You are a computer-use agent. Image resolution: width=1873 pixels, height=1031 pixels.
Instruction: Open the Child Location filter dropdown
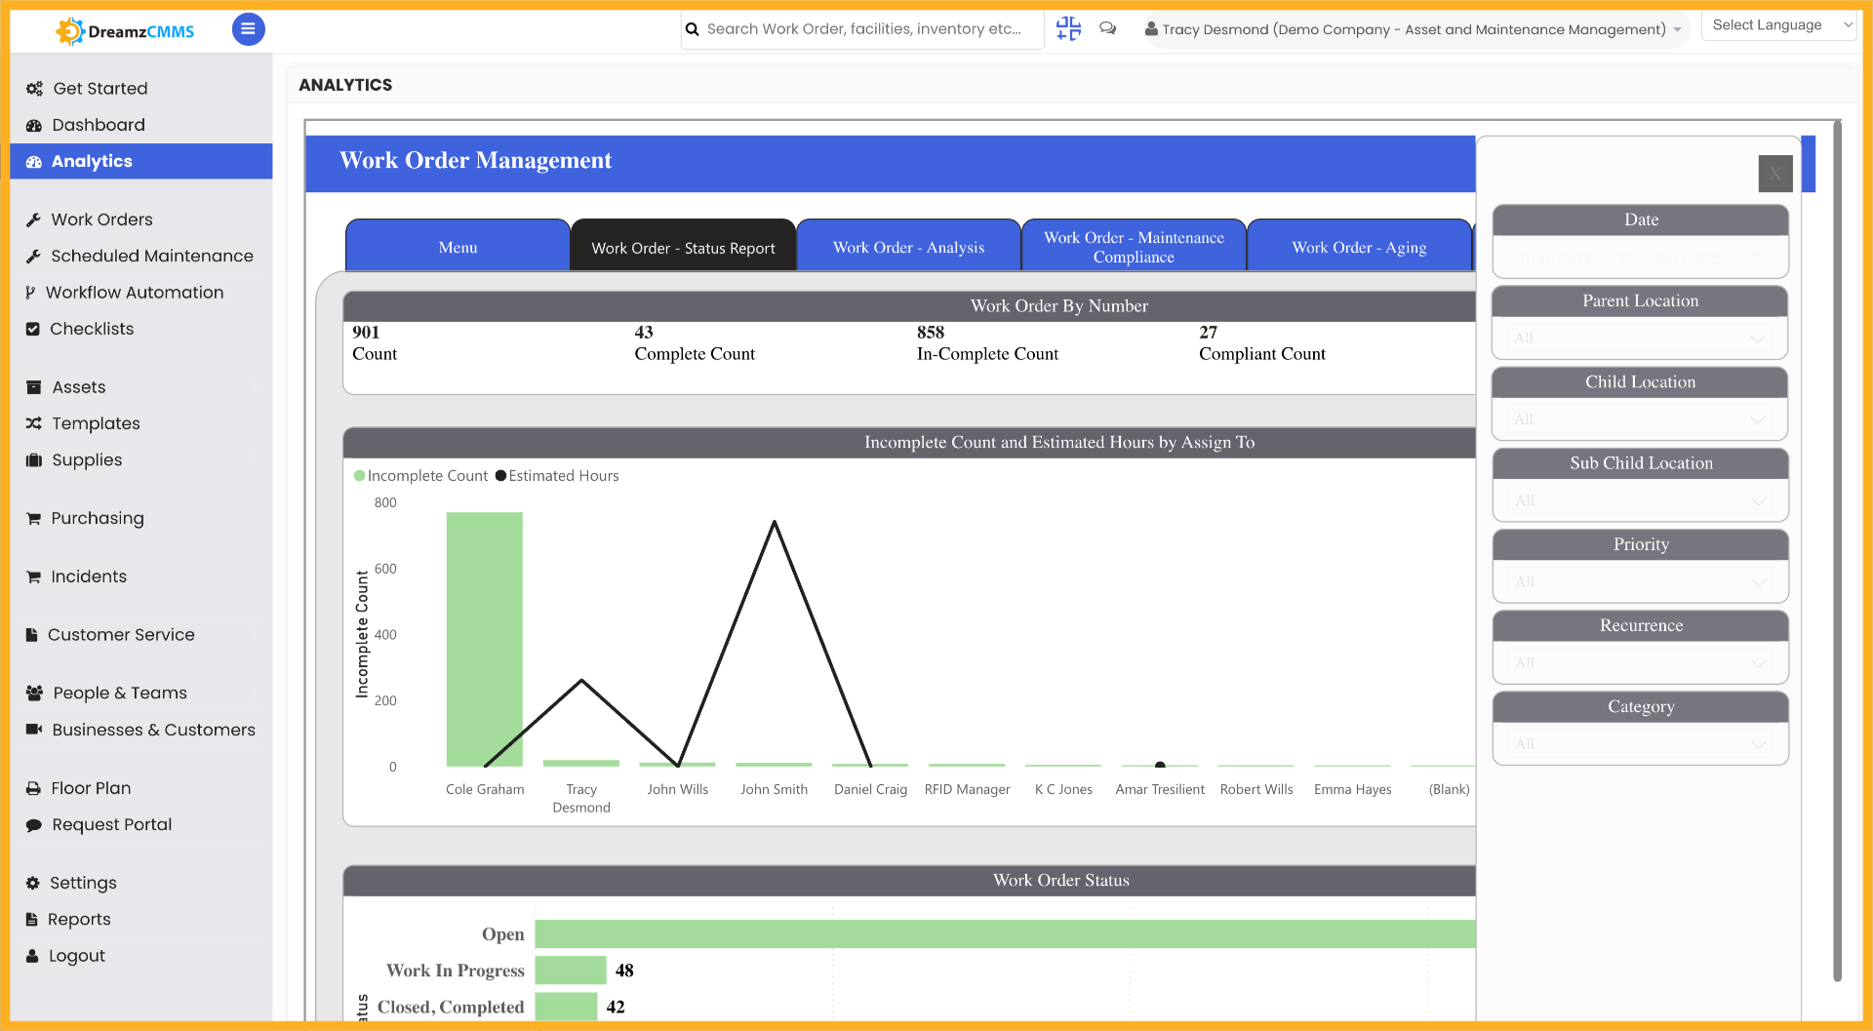click(x=1640, y=419)
